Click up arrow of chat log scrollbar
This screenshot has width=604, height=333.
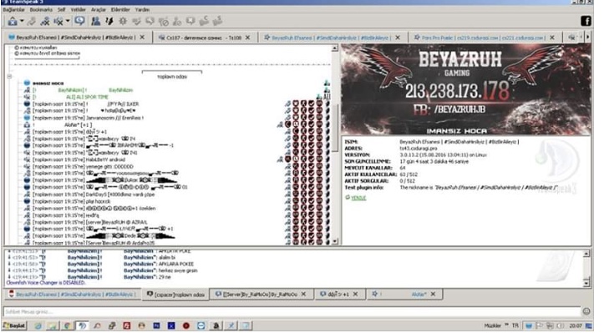[586, 254]
